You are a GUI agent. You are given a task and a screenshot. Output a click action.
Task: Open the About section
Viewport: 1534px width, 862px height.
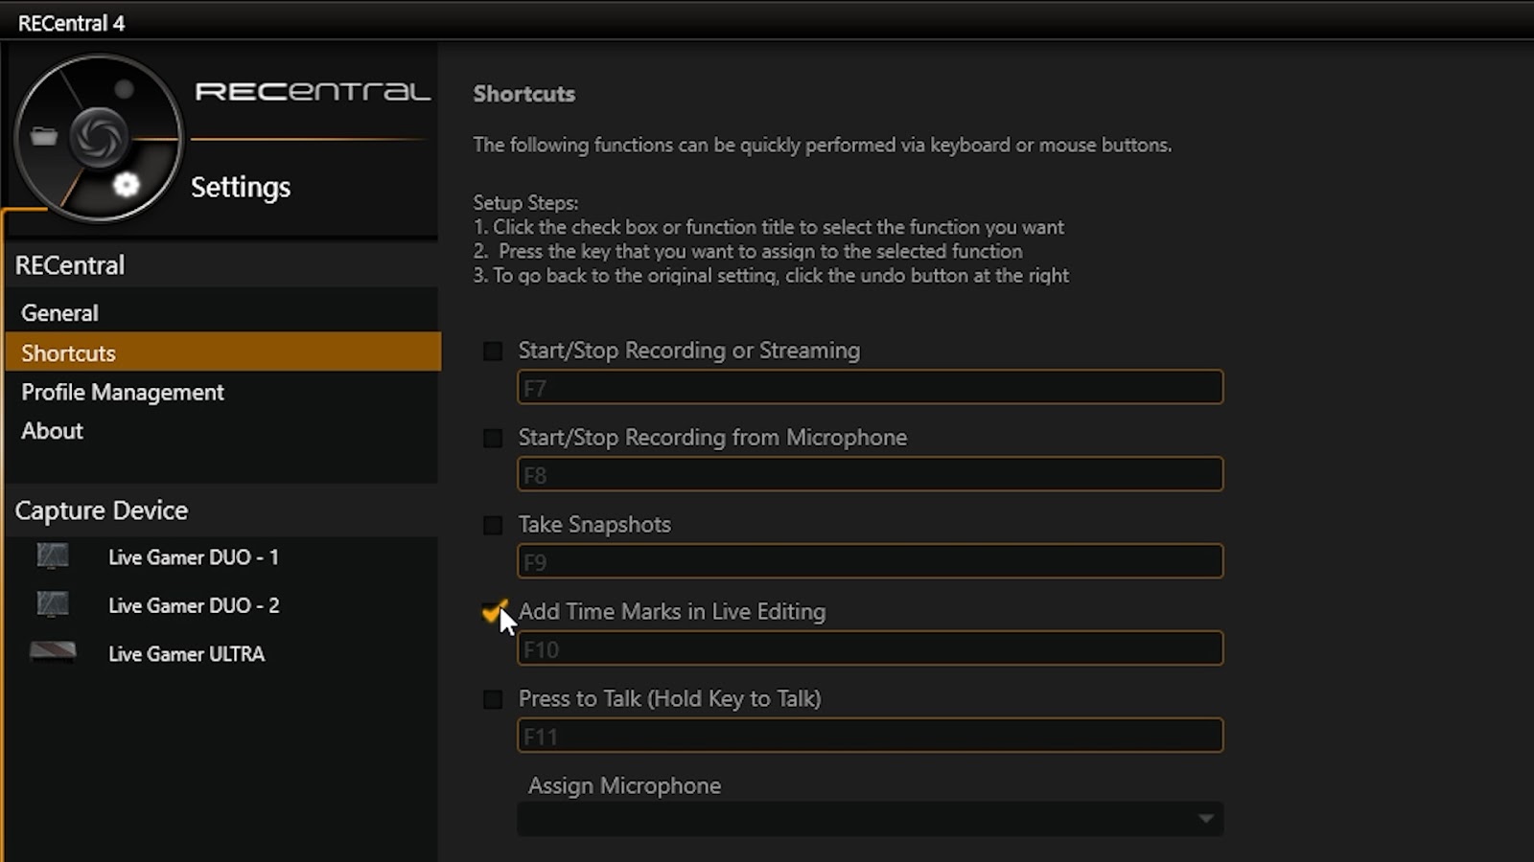(53, 431)
